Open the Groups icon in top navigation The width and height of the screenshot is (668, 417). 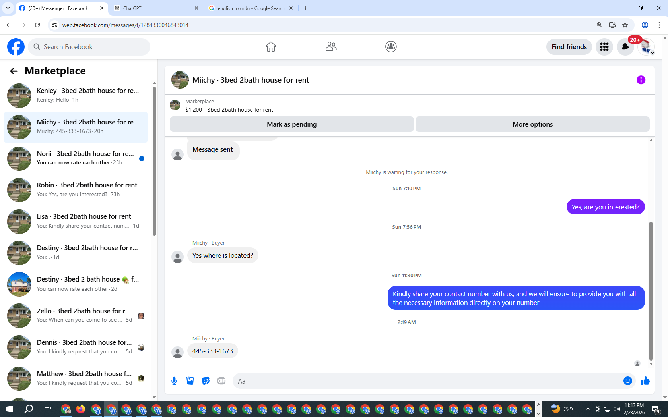tap(391, 47)
